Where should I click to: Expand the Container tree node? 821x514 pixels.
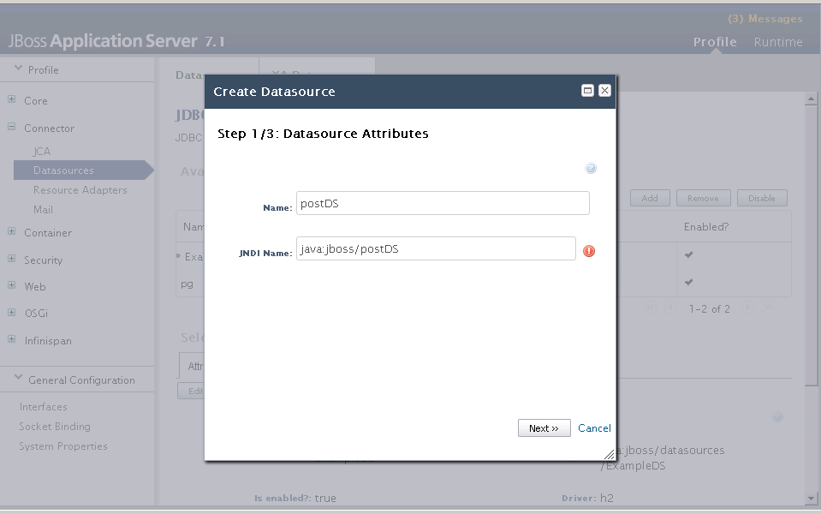point(12,232)
